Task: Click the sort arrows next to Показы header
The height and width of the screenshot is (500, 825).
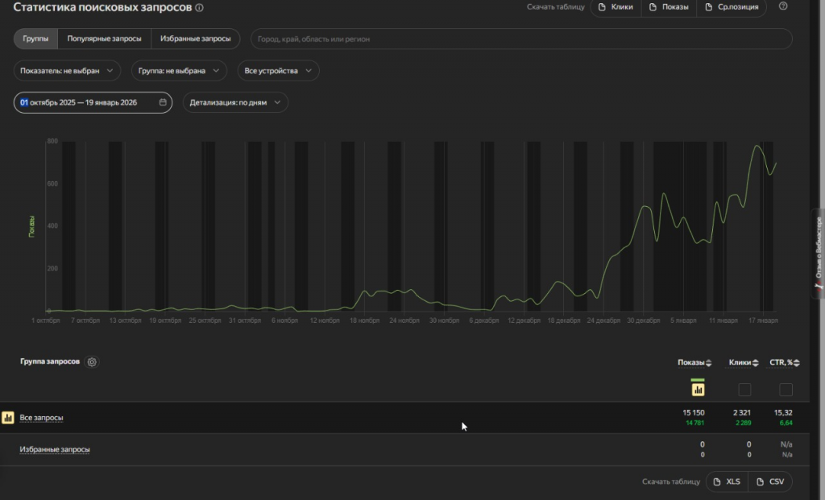Action: coord(709,363)
